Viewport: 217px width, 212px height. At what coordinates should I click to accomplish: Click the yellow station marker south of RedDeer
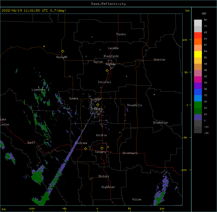[x=107, y=70]
